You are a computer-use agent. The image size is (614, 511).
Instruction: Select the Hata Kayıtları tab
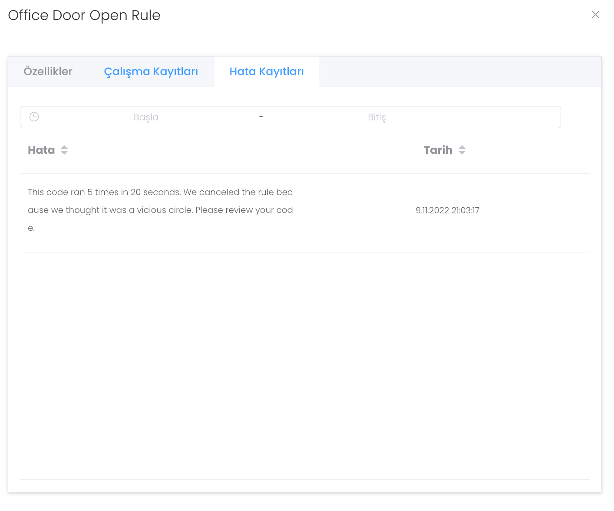pyautogui.click(x=267, y=72)
